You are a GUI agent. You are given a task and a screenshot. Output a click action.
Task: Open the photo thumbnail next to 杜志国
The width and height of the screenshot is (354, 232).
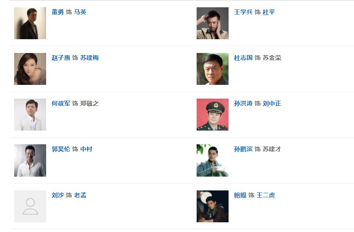pyautogui.click(x=212, y=69)
